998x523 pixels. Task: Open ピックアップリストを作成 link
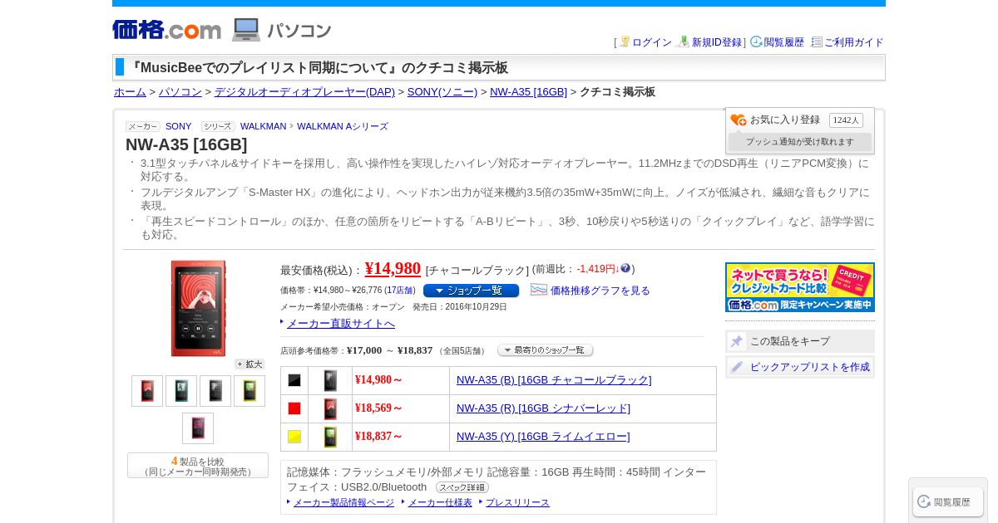tap(810, 367)
